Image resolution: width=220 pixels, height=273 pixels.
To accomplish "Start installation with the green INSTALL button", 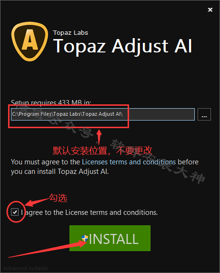I will [x=110, y=238].
